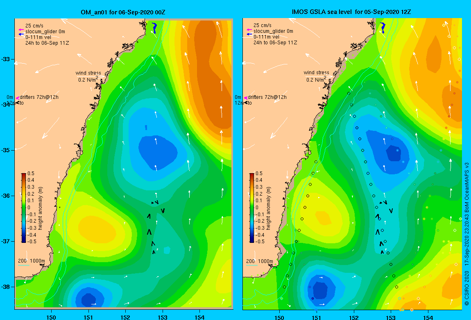Click 'slocum_glider 0m' text on left map

pos(45,32)
